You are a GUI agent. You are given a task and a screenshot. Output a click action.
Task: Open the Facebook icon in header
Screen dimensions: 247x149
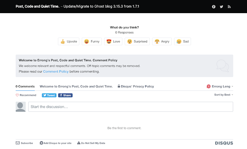pos(213,7)
